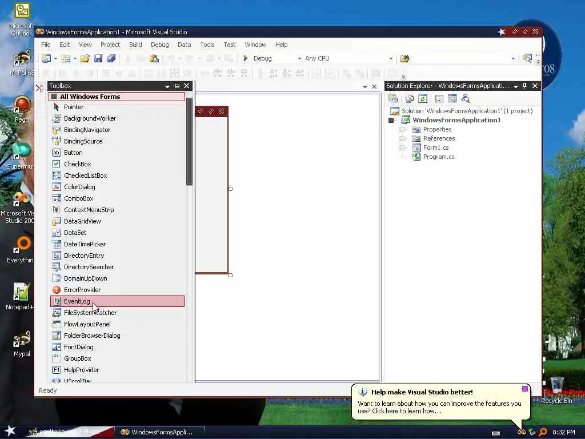
Task: Click the taskbar clock showing 8:32 PM
Action: [563, 432]
